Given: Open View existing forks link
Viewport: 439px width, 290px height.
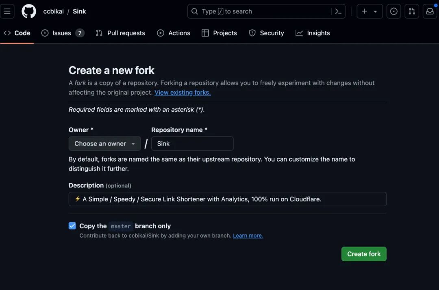Looking at the screenshot, I should (183, 92).
